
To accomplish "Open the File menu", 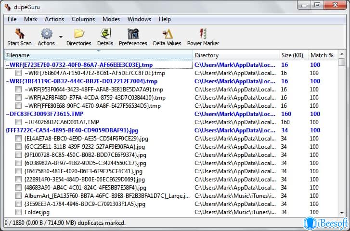I will 12,19.
